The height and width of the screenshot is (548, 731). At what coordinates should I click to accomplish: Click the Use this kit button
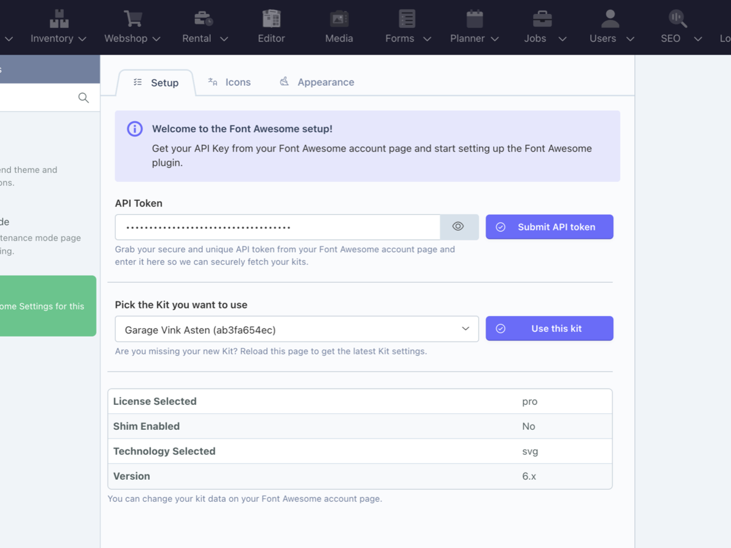coord(549,329)
